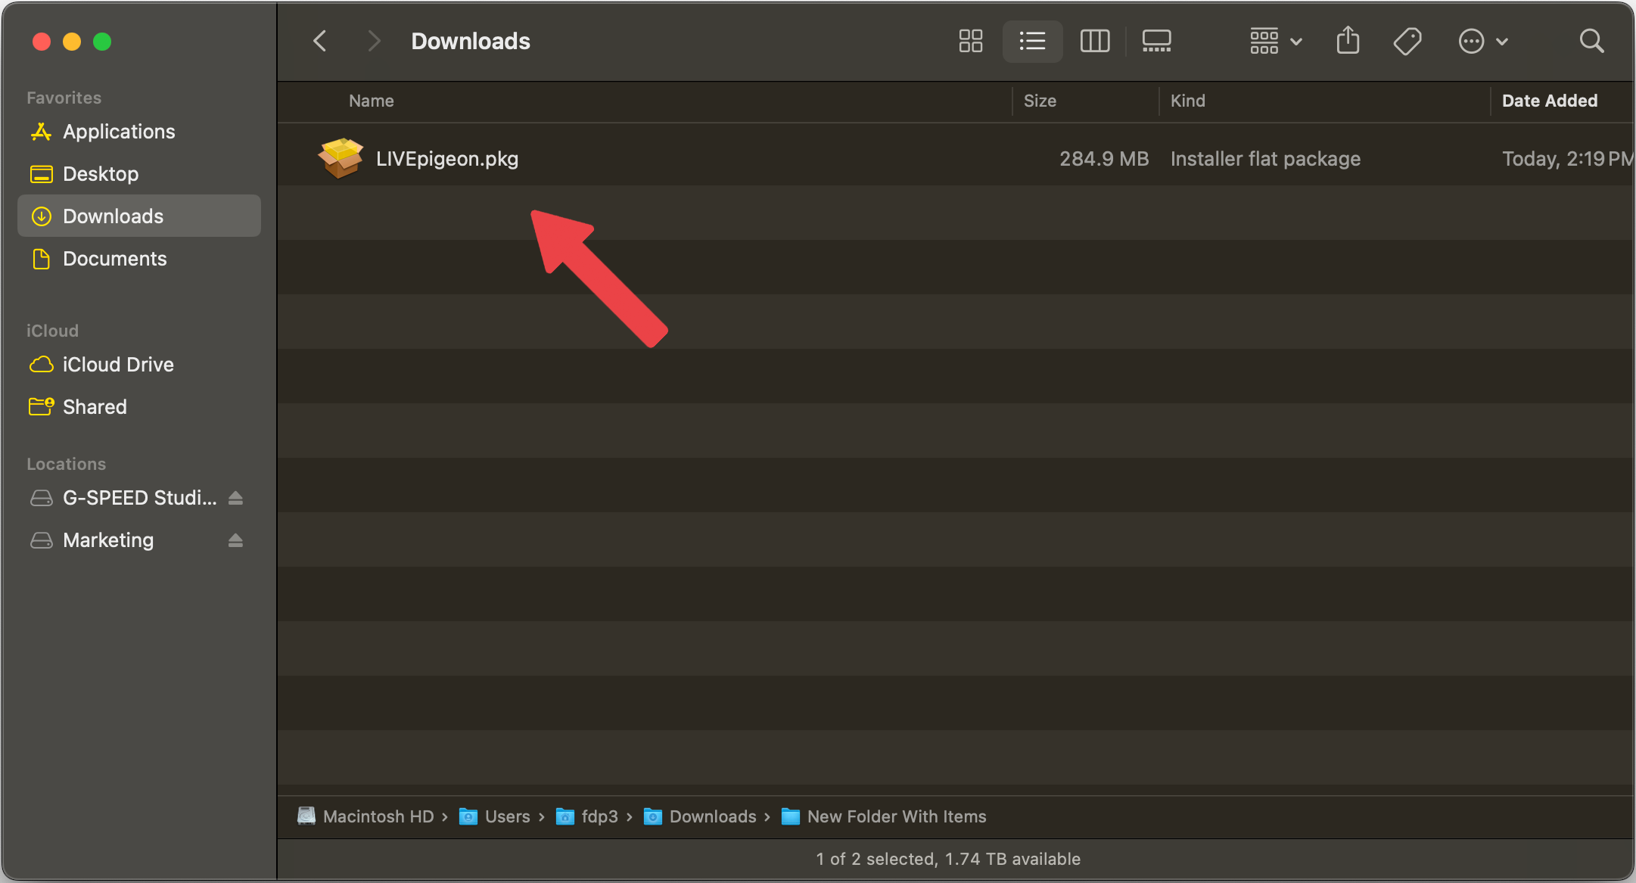Click the Desktop sidebar icon
Image resolution: width=1636 pixels, height=883 pixels.
click(42, 174)
